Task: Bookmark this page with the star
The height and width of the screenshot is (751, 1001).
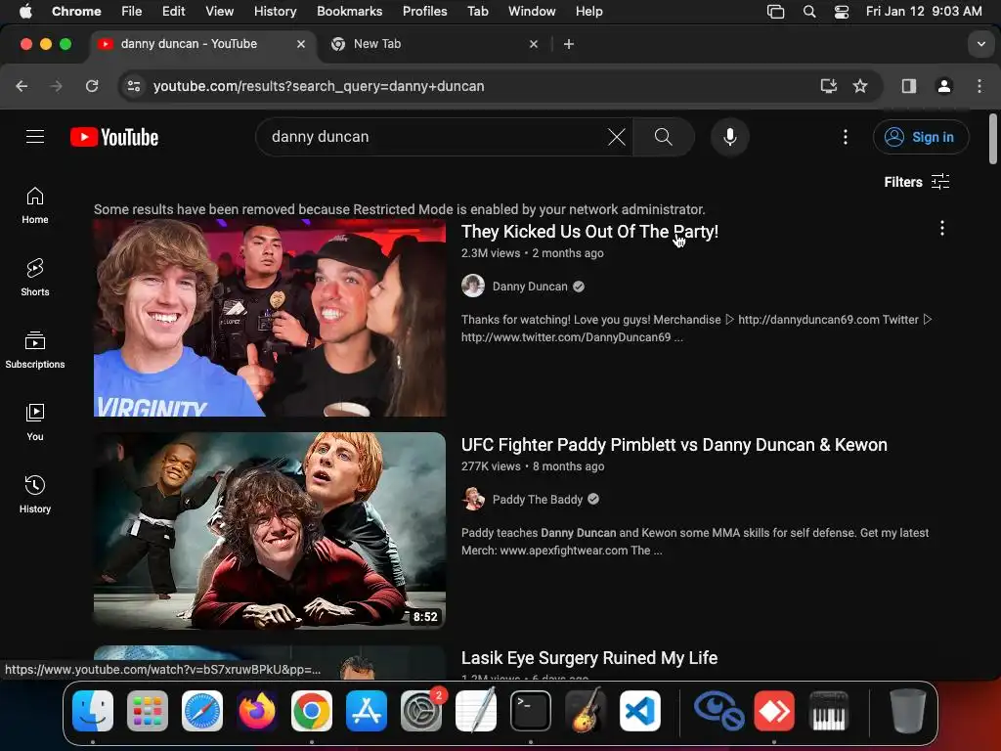Action: 860,86
